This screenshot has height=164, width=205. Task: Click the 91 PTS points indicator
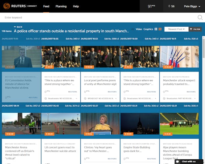click(152, 6)
